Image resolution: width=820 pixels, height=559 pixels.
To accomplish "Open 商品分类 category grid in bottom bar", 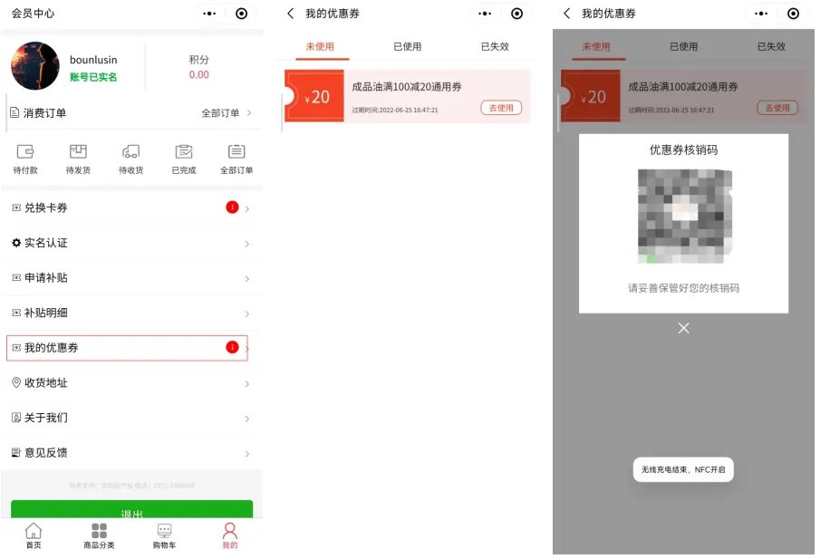I will click(x=99, y=535).
